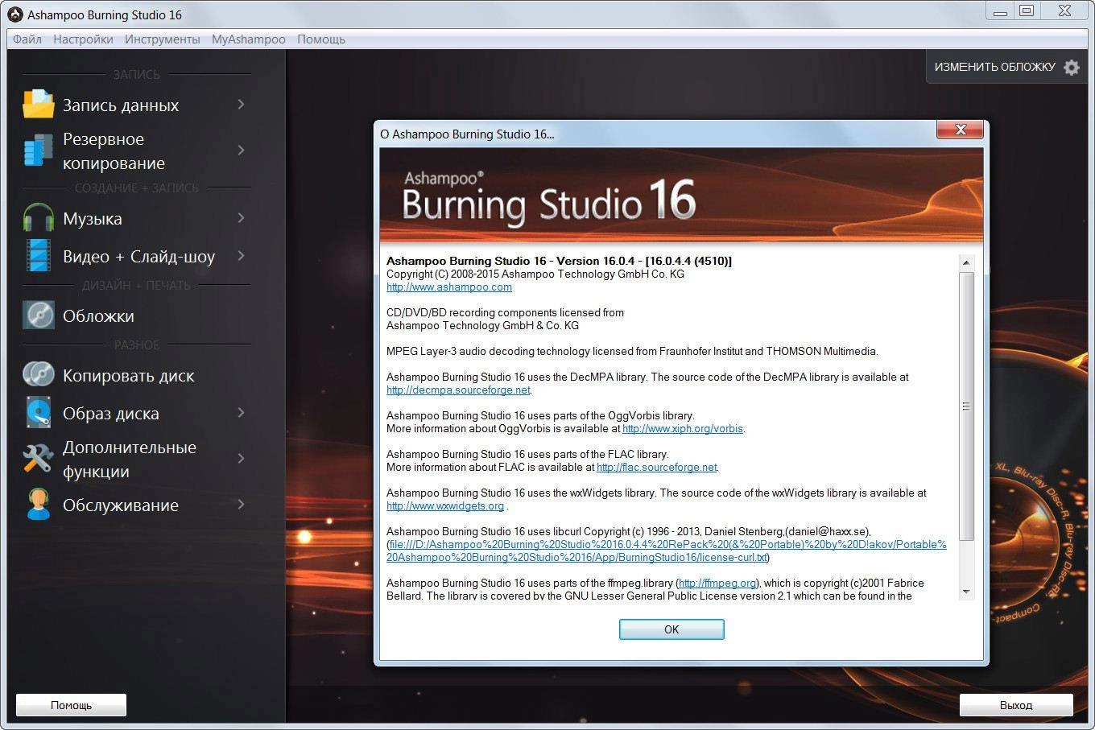Expand the Видео + Слайд-шоу submenu arrow
Image resolution: width=1095 pixels, height=730 pixels.
241,256
